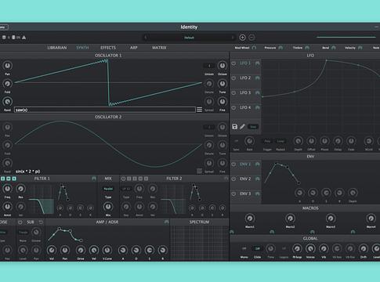380x282 pixels.
Task: Open the MATRIX tab
Action: (159, 48)
